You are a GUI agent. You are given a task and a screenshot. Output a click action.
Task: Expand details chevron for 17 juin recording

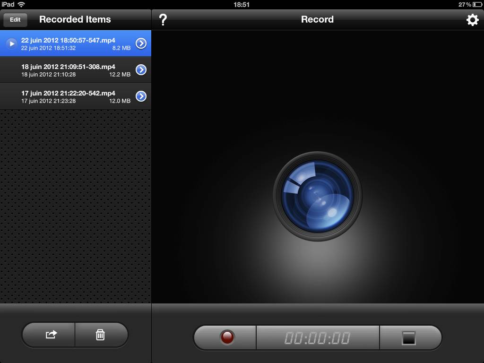pos(141,96)
